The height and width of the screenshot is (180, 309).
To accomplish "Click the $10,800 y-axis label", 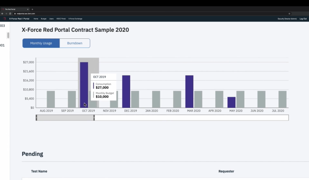I will (28, 90).
